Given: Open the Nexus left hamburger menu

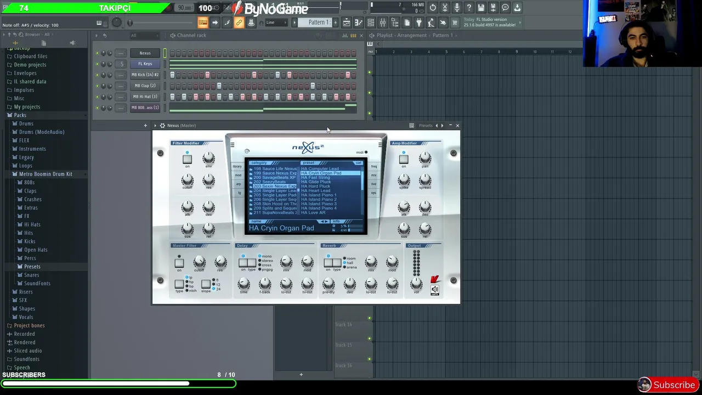Looking at the screenshot, I should coord(232,145).
